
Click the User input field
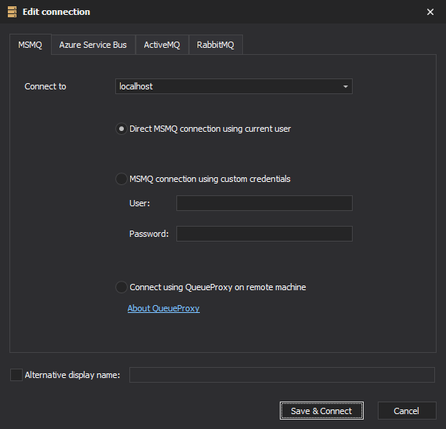[264, 203]
